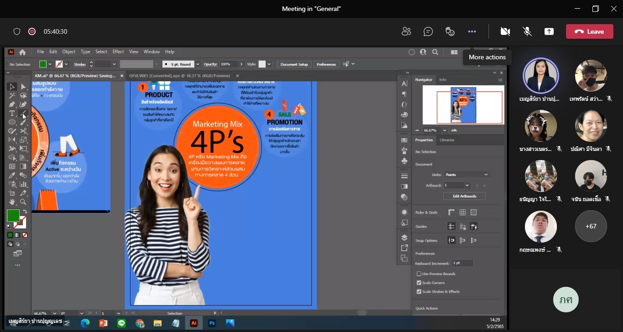Open the File menu

pyautogui.click(x=41, y=52)
